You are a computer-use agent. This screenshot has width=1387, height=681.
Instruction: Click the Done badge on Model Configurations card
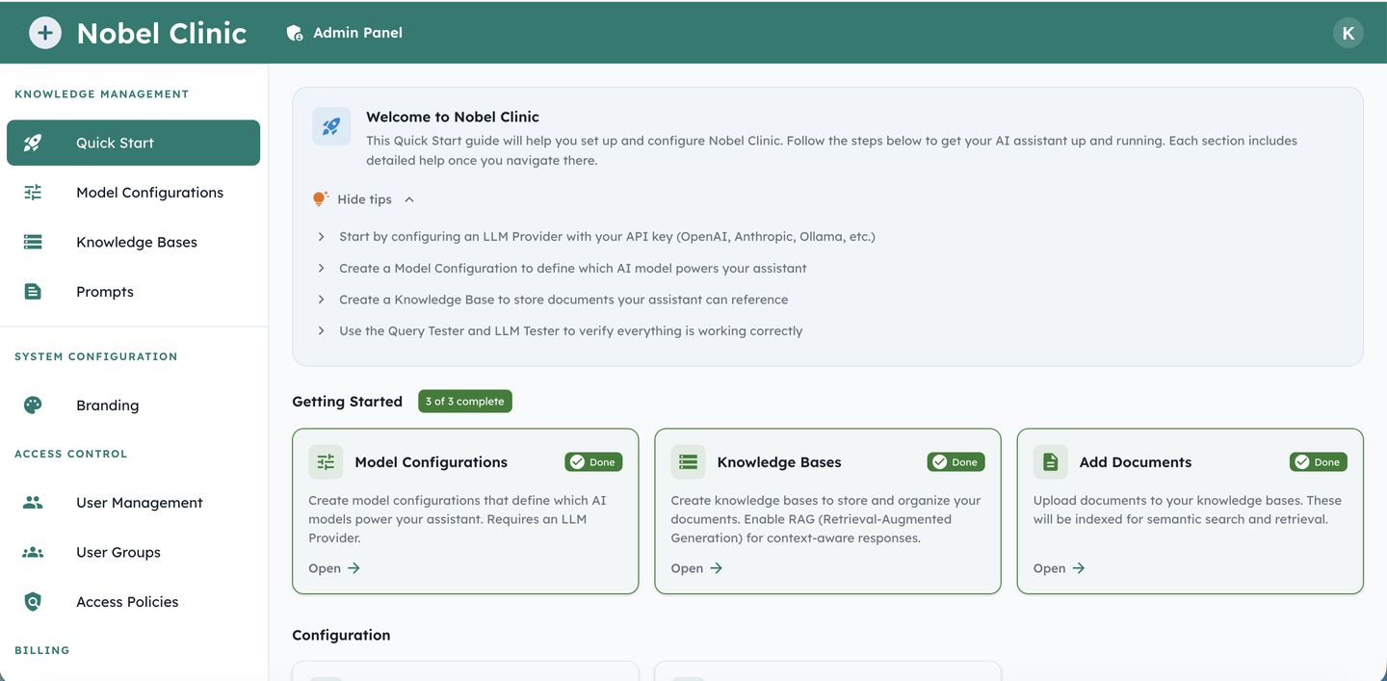(x=593, y=462)
